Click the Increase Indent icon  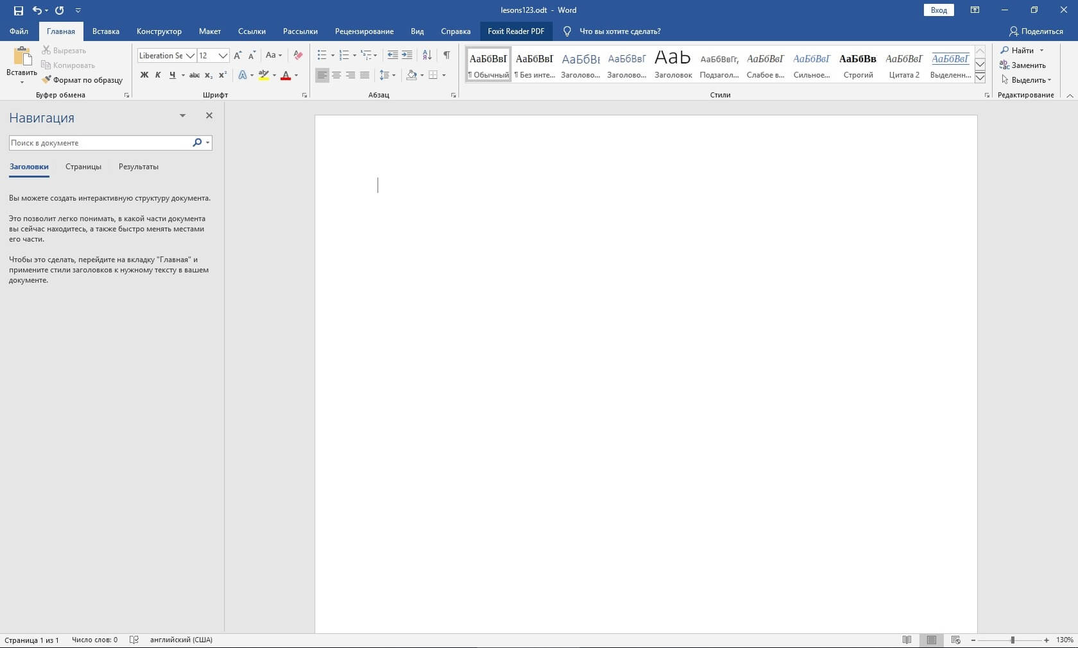click(407, 55)
